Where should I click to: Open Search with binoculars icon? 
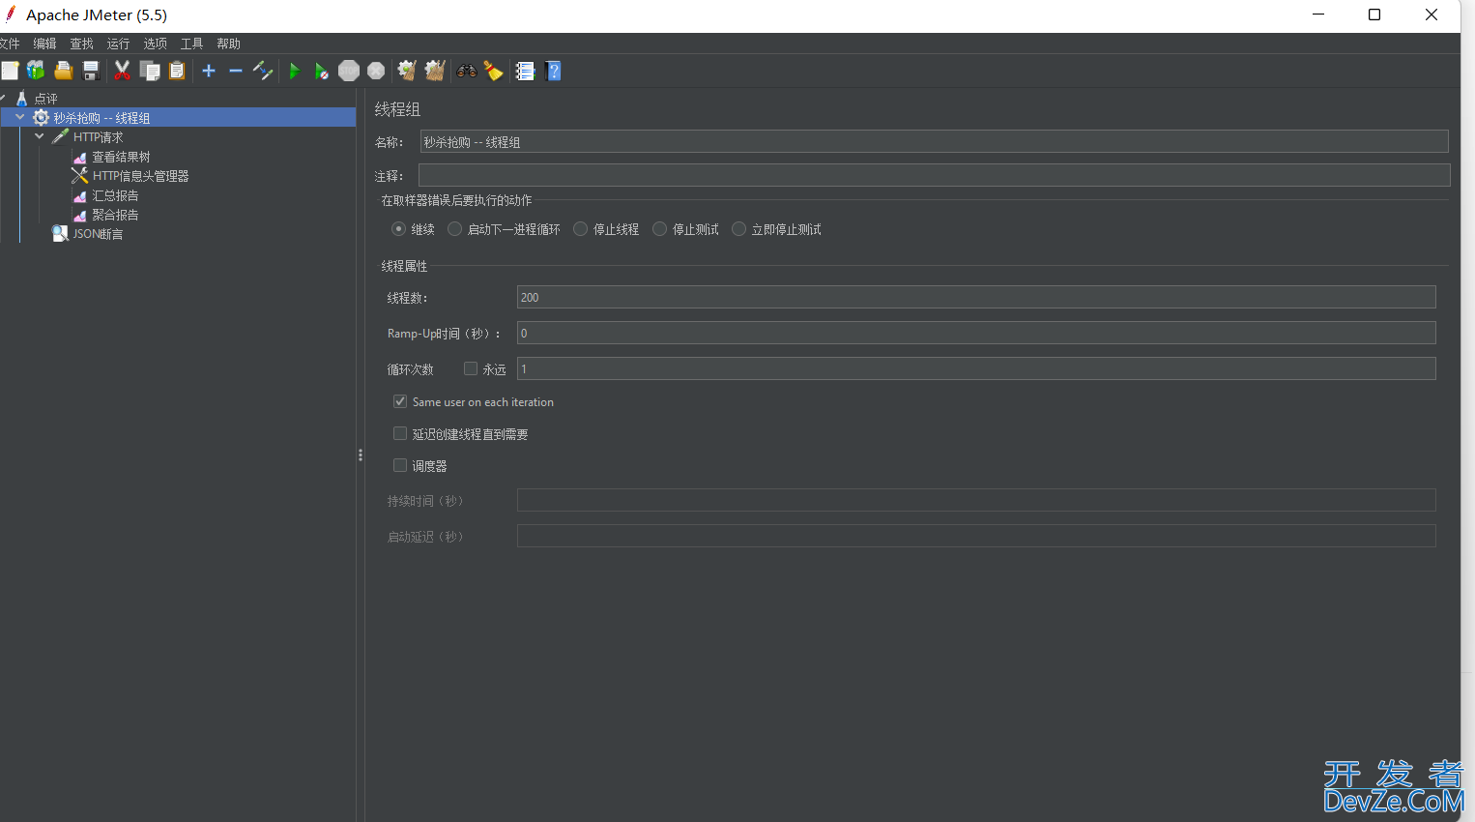pyautogui.click(x=467, y=71)
